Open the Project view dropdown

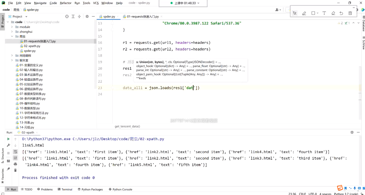(x=26, y=16)
